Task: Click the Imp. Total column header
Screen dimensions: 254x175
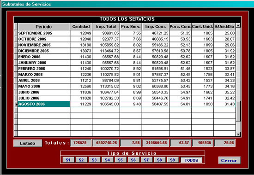Action: [x=106, y=27]
